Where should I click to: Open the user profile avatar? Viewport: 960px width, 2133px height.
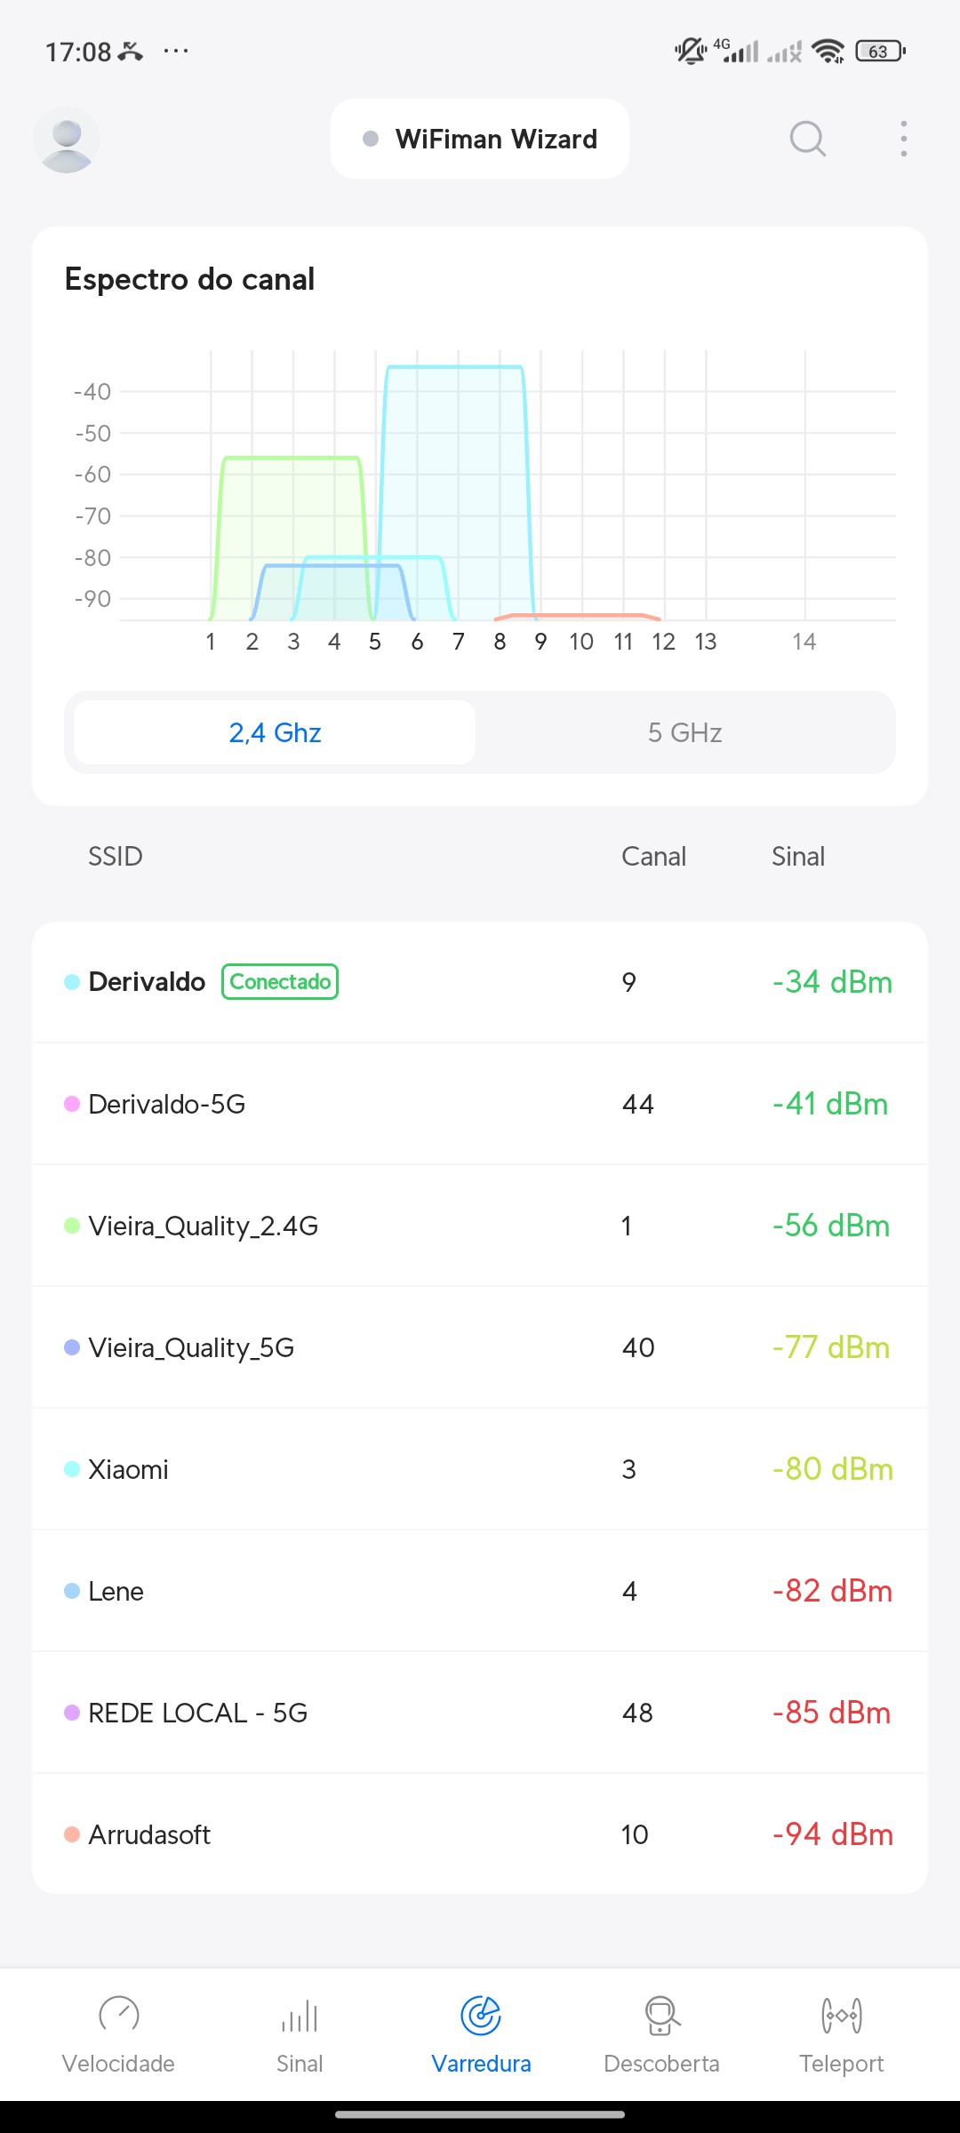tap(67, 140)
